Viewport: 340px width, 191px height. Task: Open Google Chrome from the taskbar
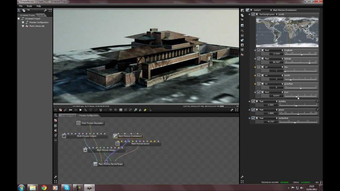[44, 188]
